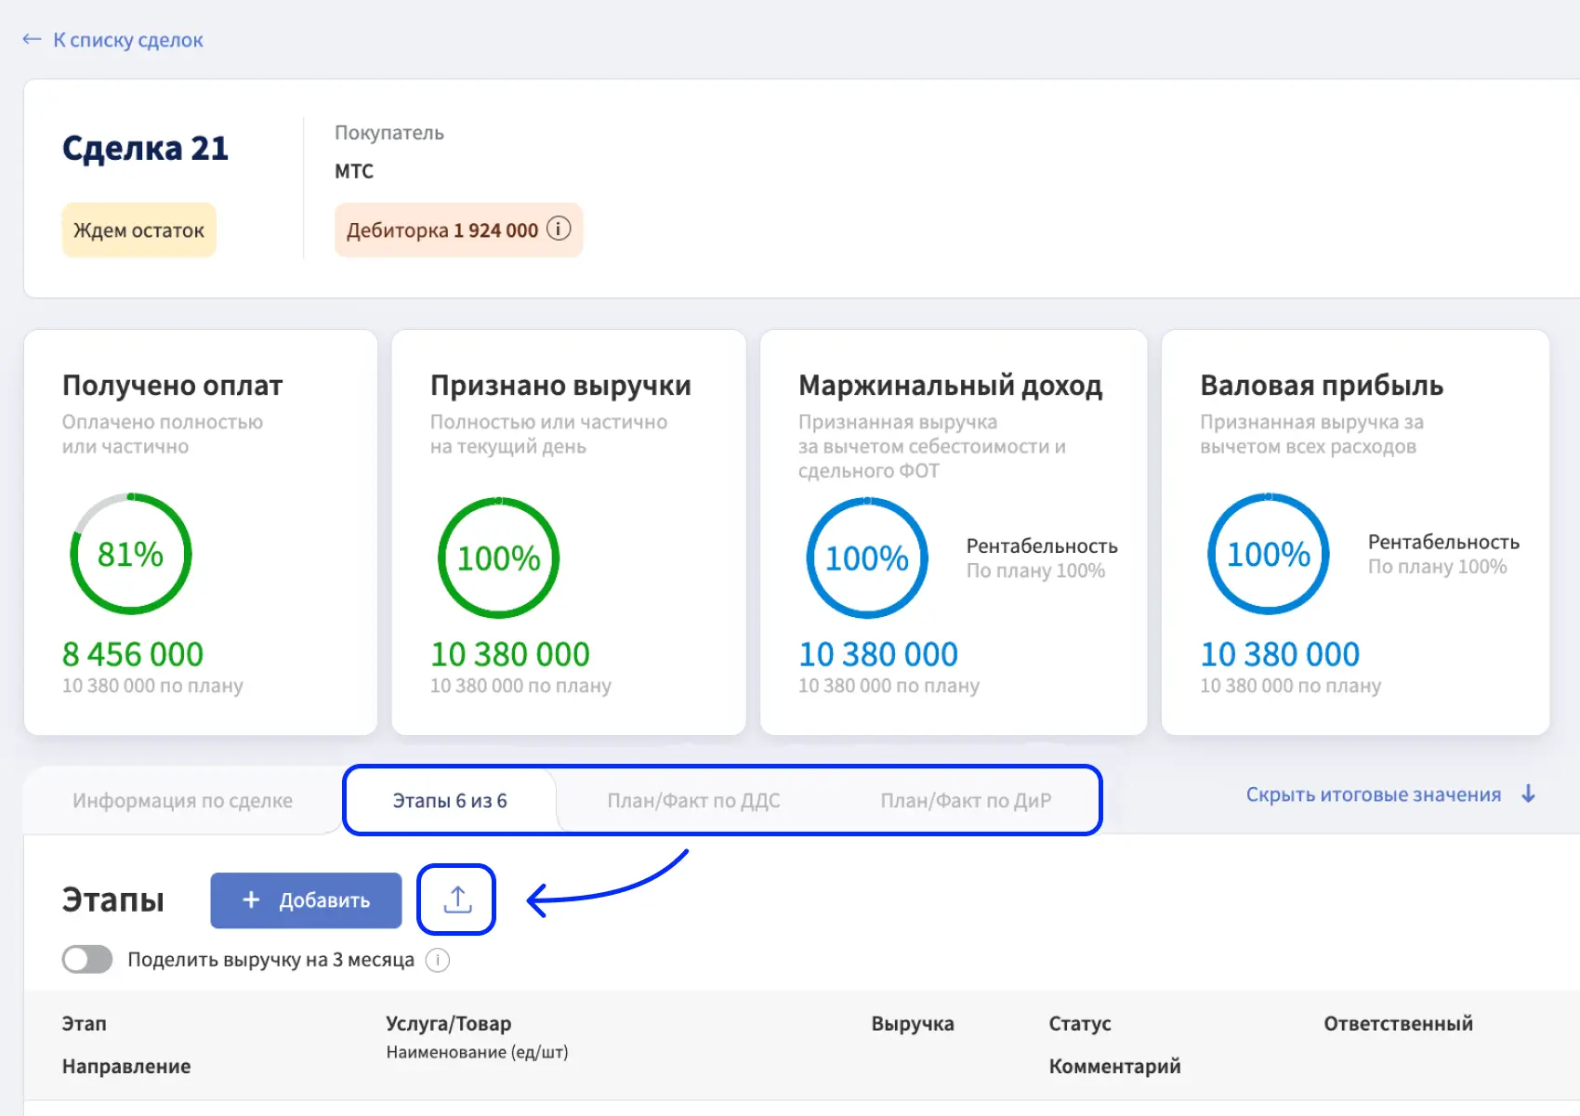Click the 'Признано выручки' card title
Image resolution: width=1580 pixels, height=1116 pixels.
(560, 385)
